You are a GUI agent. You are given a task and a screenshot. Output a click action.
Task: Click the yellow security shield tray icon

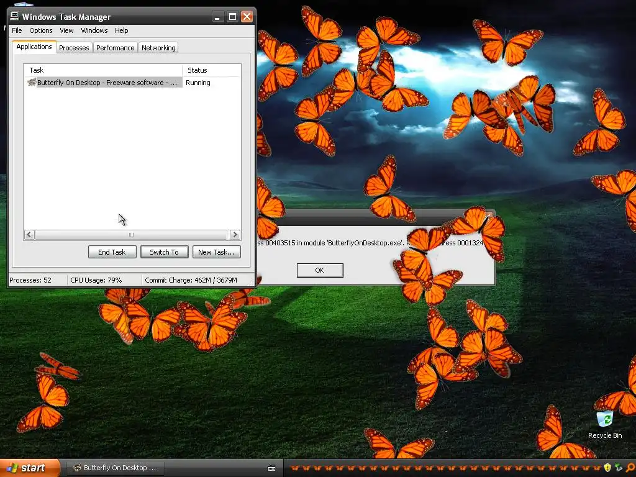point(607,468)
